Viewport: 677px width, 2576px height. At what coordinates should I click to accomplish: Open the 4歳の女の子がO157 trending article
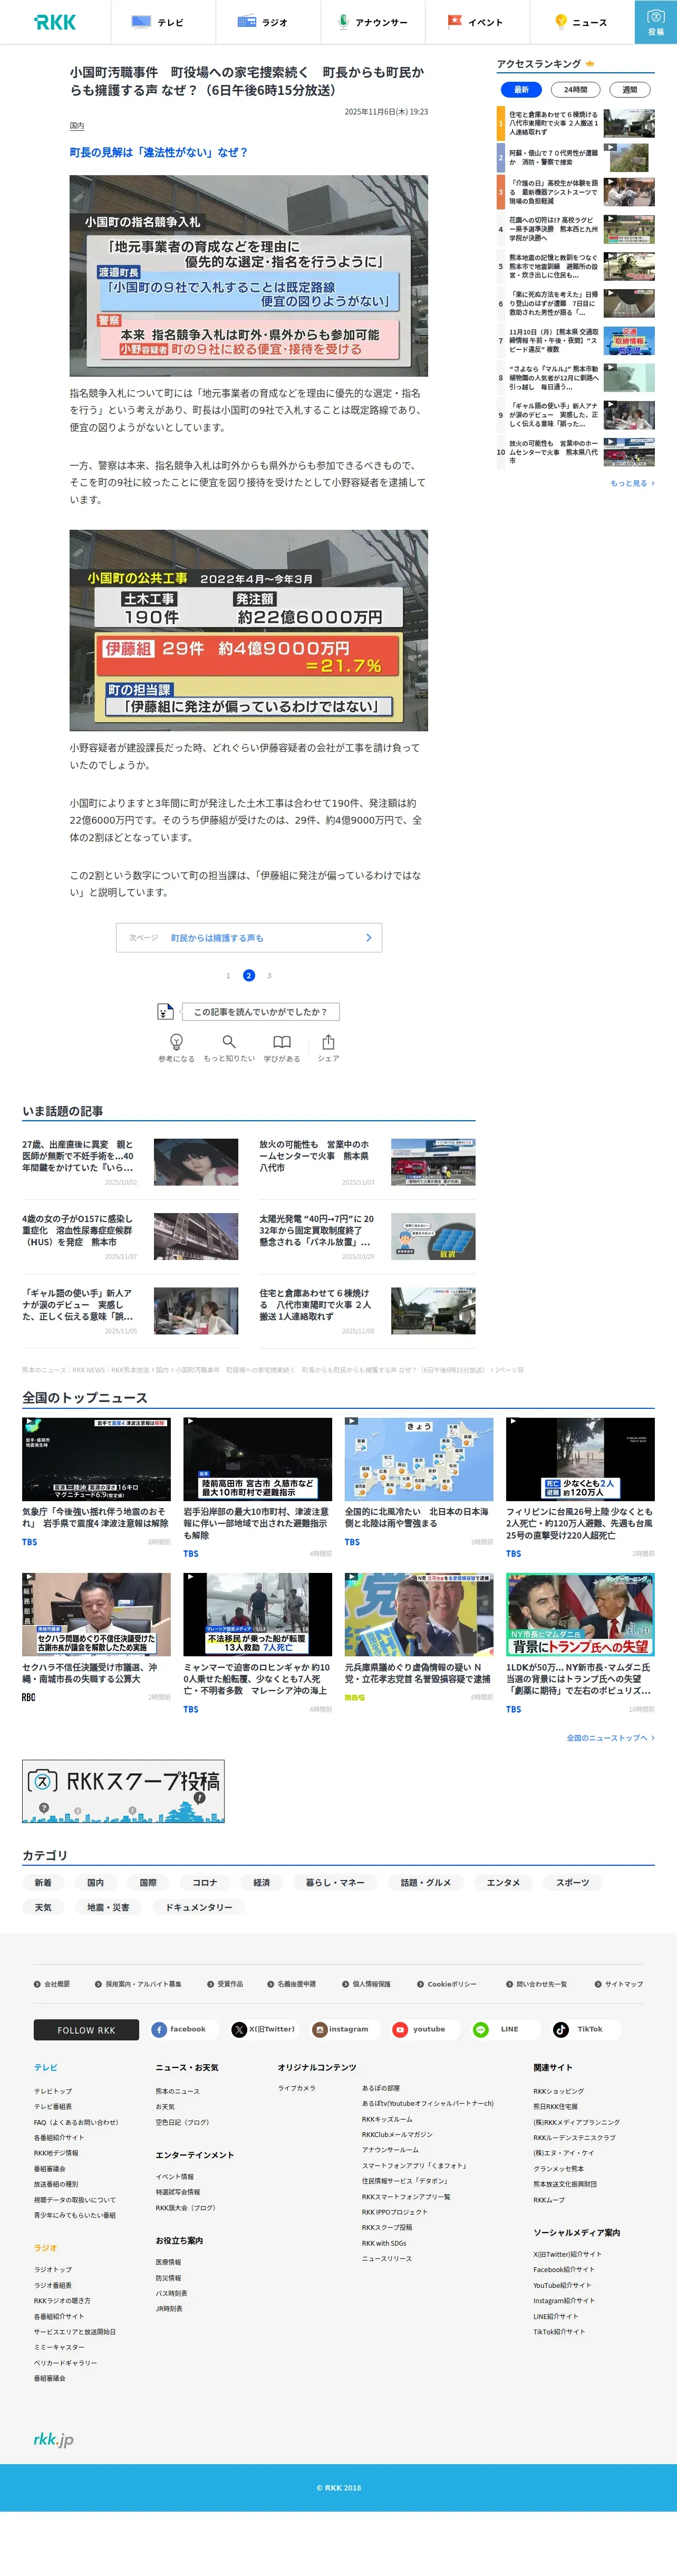click(130, 1236)
